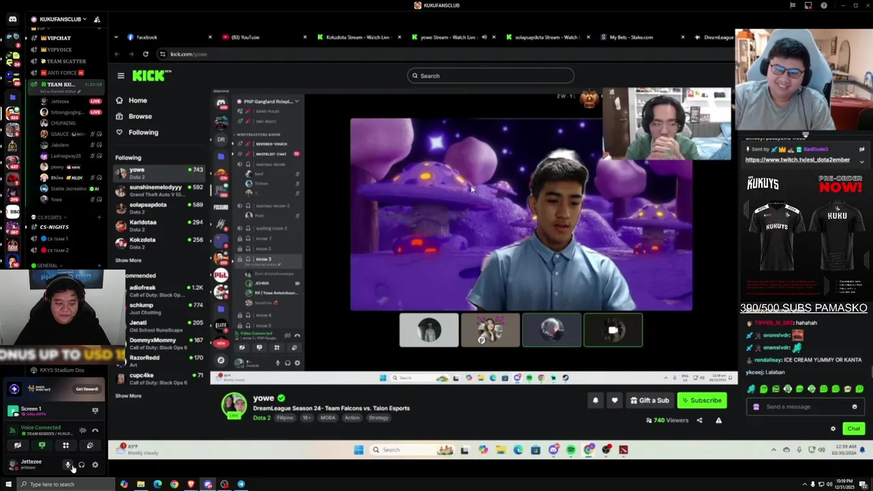Click the KKYS Stadium Dos stage channel
Image resolution: width=873 pixels, height=491 pixels.
tap(62, 370)
